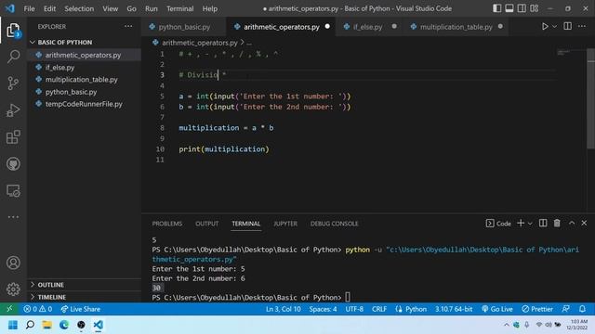Toggle panel layout visibility
Viewport: 595px width, 334px height.
[509, 8]
